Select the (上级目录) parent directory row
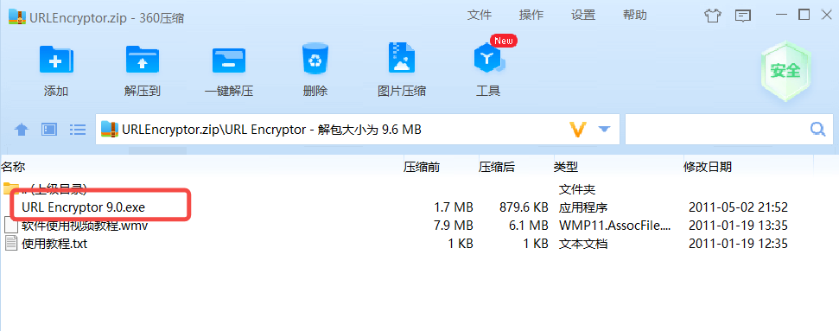This screenshot has width=839, height=331. 420,189
